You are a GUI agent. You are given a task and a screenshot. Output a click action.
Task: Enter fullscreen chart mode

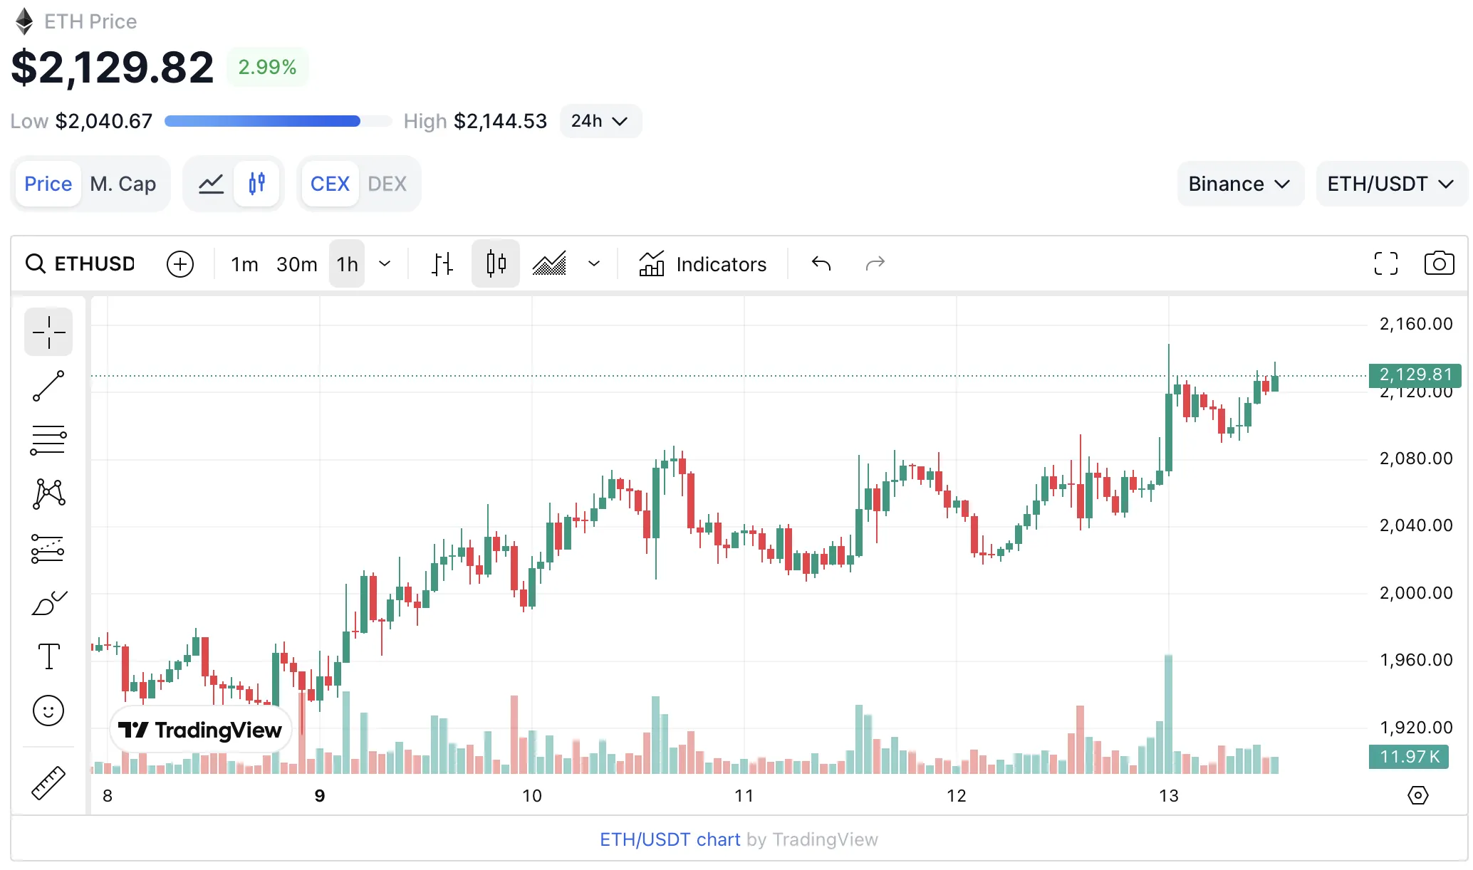(x=1385, y=263)
